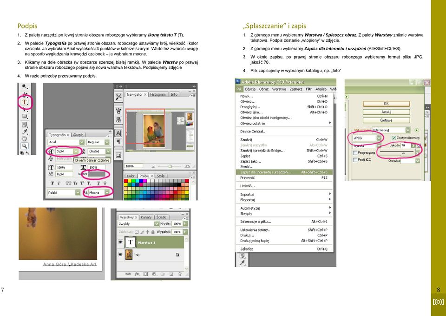446x316 pixels.
Task: Apply Faux Bold style in Typografia
Action: coord(52,183)
